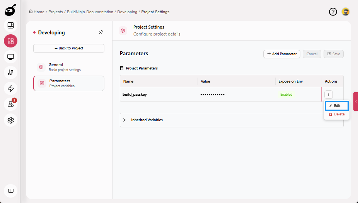This screenshot has width=358, height=203.
Task: Open the dashboard layout icon in sidebar
Action: [10, 25]
